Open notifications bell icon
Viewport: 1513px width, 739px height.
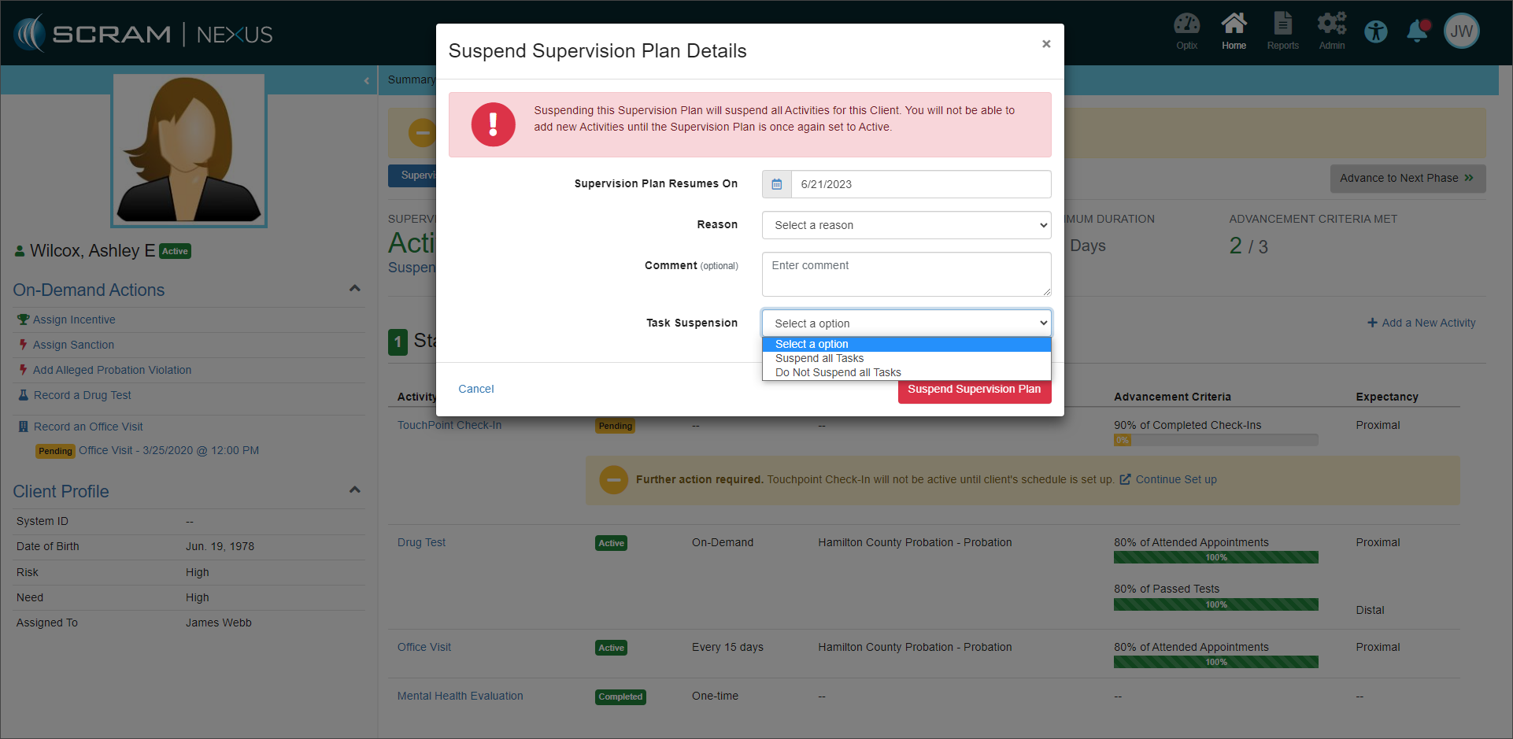coord(1417,31)
